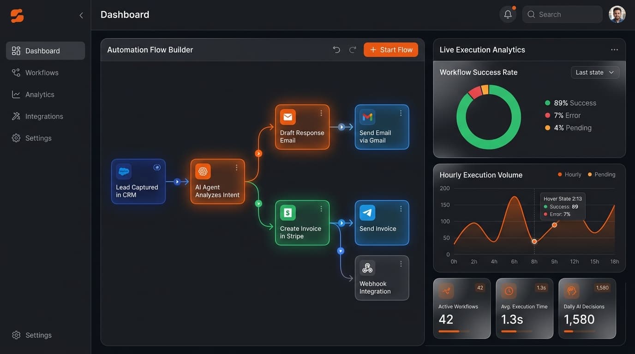Click the 4% Pending legend entry
The height and width of the screenshot is (354, 635).
click(569, 128)
